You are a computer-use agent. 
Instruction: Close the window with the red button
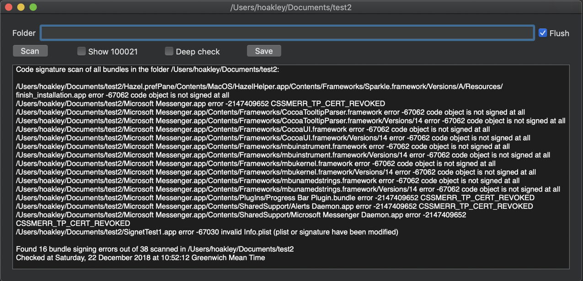(x=9, y=7)
